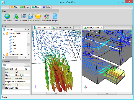Close the view - sim tab
The width and height of the screenshot is (134, 100).
click(x=49, y=28)
